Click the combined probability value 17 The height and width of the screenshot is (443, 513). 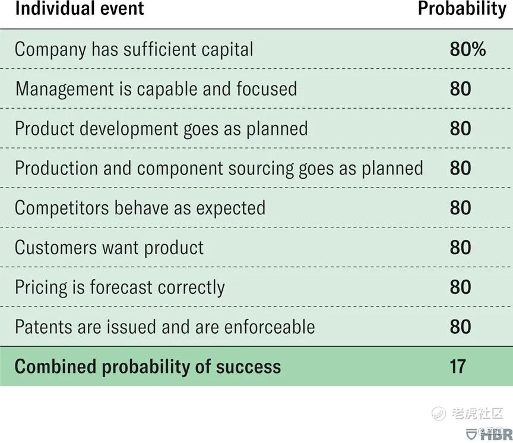pyautogui.click(x=457, y=366)
